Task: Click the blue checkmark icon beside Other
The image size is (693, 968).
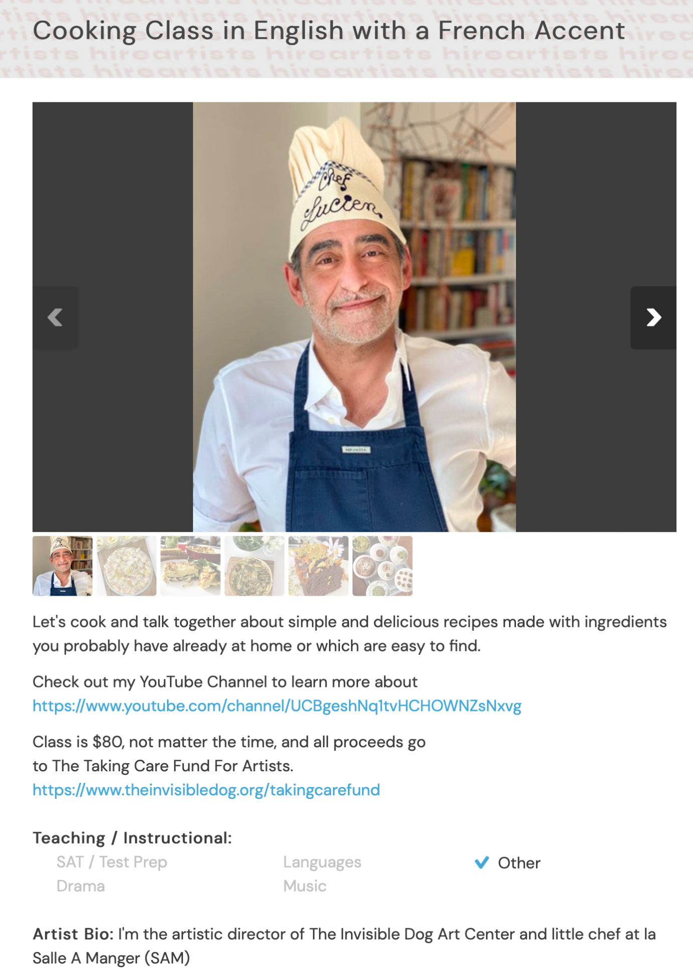Action: pyautogui.click(x=482, y=863)
